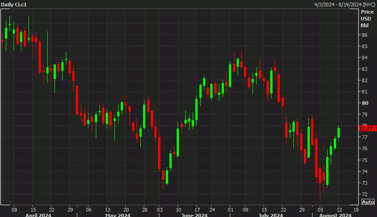Click the July 2024 month label

271,215
